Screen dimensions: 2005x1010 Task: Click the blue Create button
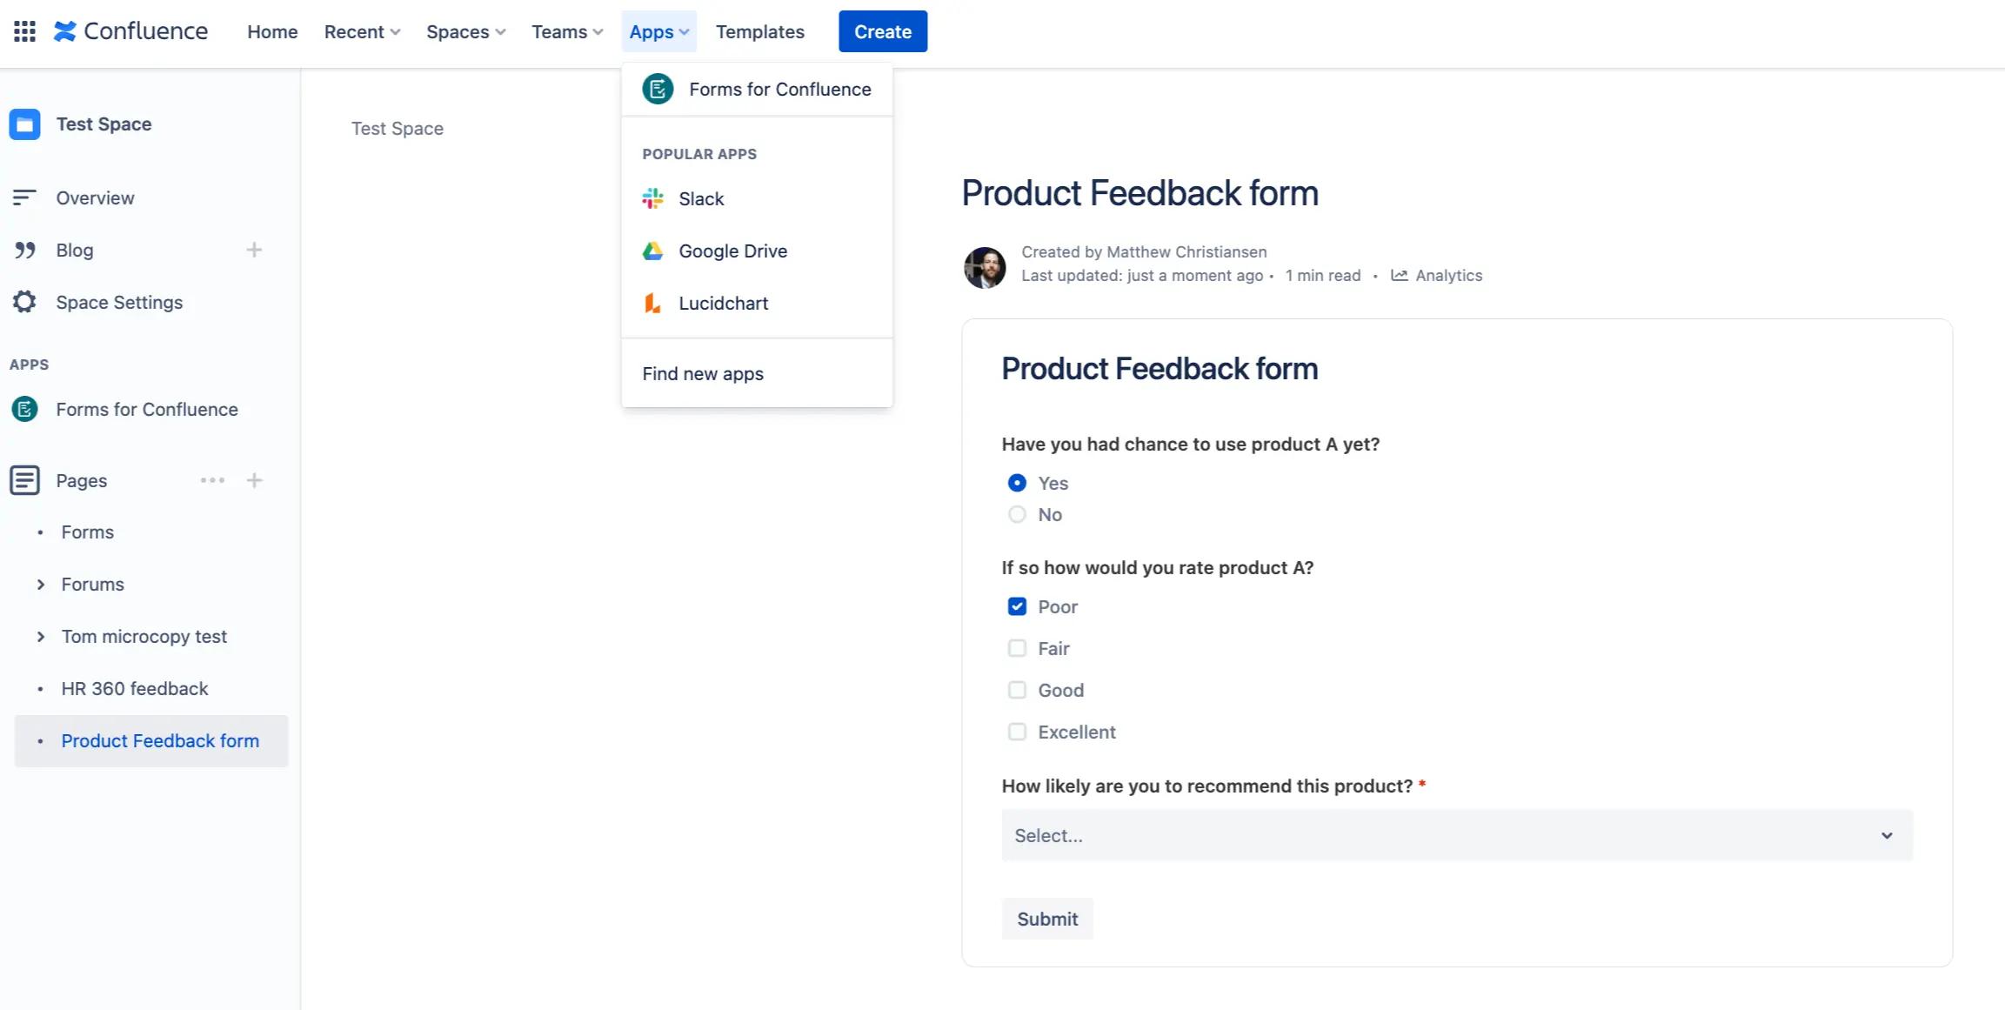coord(882,31)
